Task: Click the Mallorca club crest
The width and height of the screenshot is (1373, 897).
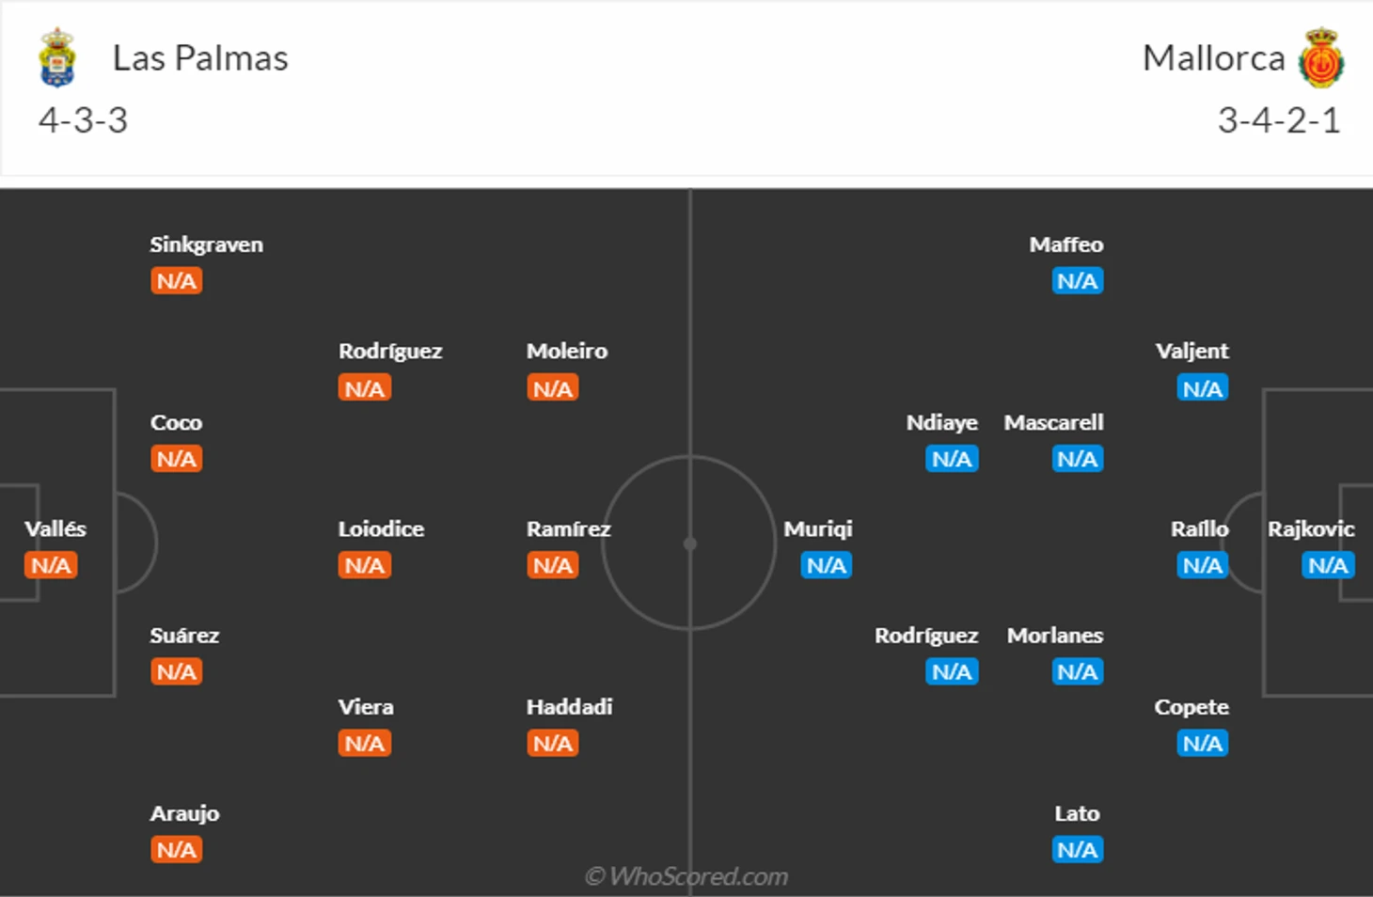Action: pos(1321,58)
